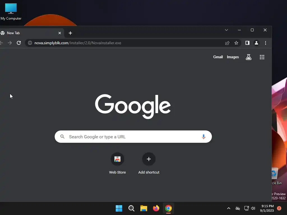This screenshot has width=287, height=215.
Task: Go forward with the forward arrow
Action: click(10, 43)
